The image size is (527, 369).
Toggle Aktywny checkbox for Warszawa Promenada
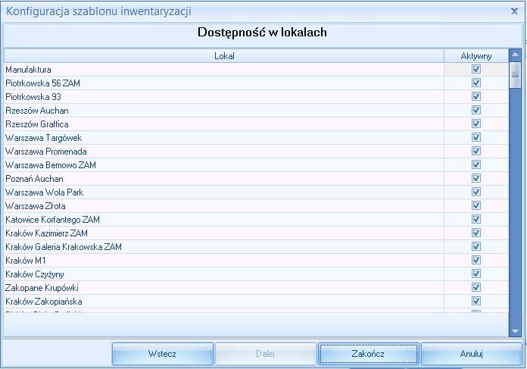(476, 151)
